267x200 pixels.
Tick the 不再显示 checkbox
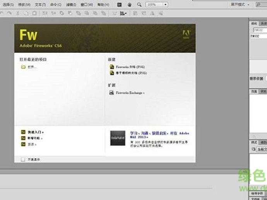(x=23, y=159)
